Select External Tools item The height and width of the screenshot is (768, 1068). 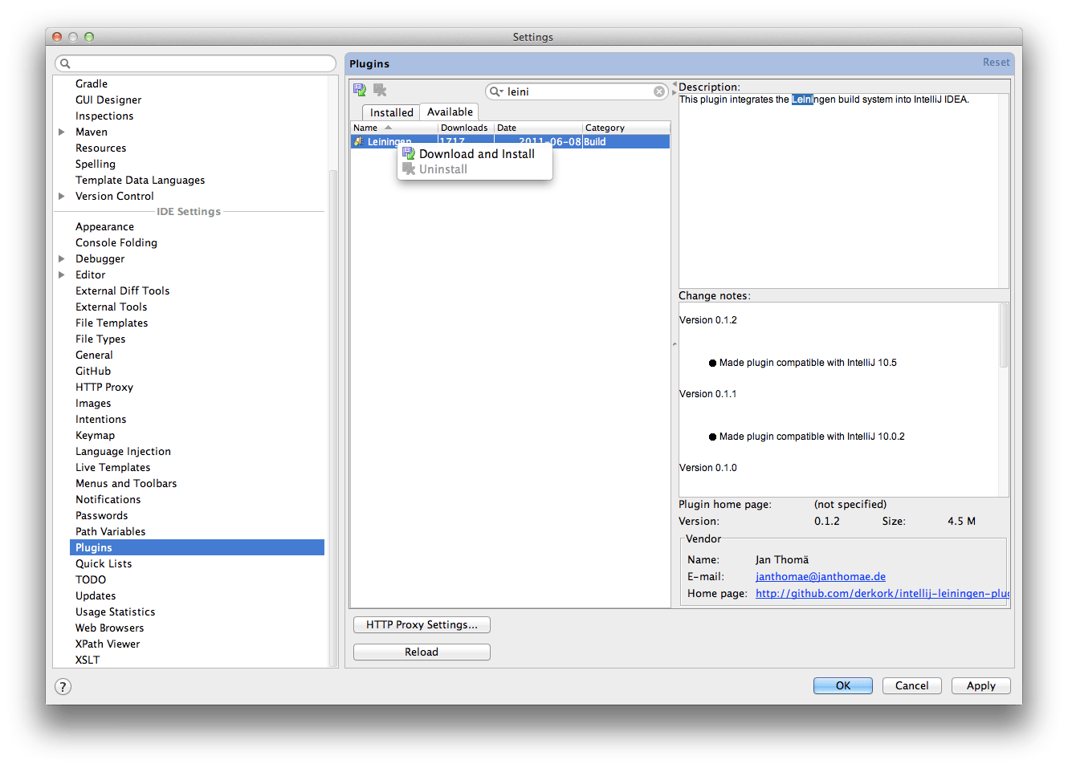pos(111,307)
